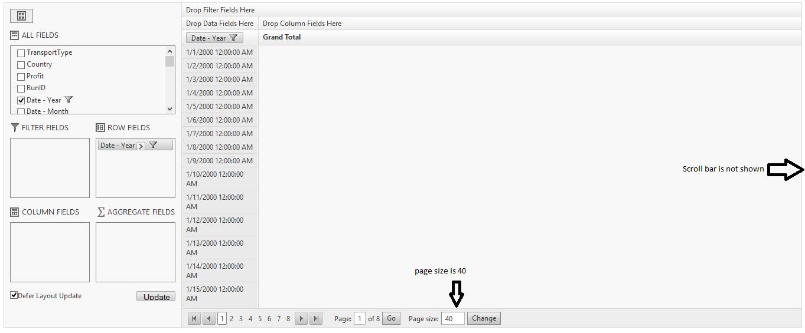
Task: Check the RunID field
Action: click(x=21, y=88)
